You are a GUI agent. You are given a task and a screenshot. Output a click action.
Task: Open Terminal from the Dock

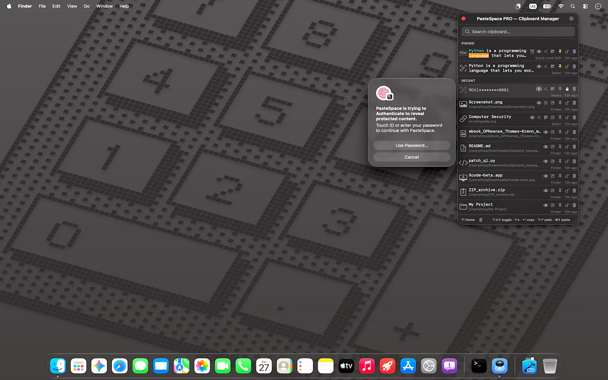click(x=479, y=366)
